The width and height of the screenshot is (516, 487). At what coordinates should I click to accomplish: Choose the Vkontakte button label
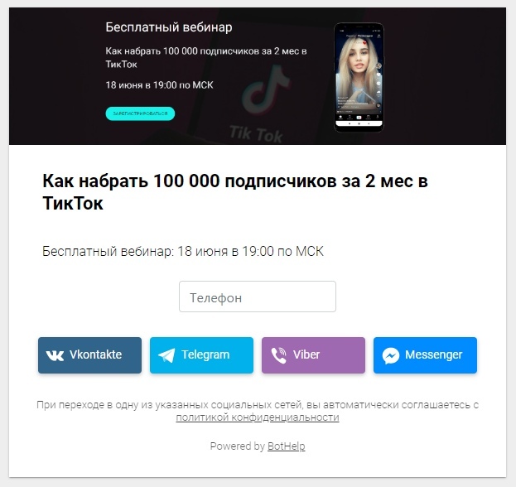click(95, 354)
